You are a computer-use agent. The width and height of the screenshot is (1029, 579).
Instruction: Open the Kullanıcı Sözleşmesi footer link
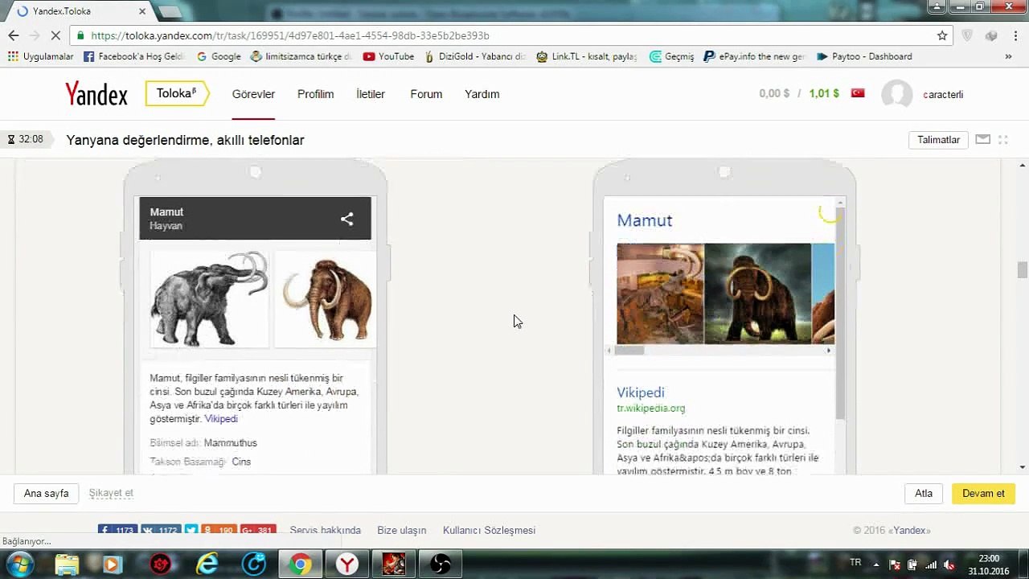coord(489,530)
